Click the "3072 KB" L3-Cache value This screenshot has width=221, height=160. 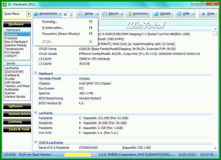coord(84,64)
